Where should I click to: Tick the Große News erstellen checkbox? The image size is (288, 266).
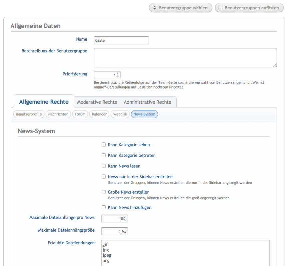point(104,192)
